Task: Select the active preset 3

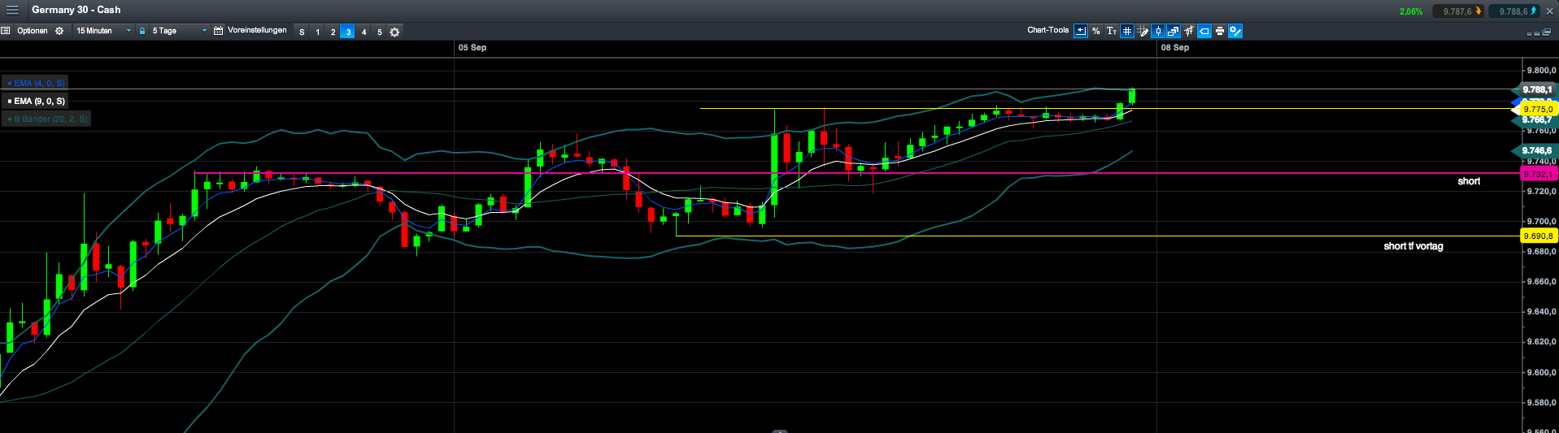Action: [x=348, y=32]
